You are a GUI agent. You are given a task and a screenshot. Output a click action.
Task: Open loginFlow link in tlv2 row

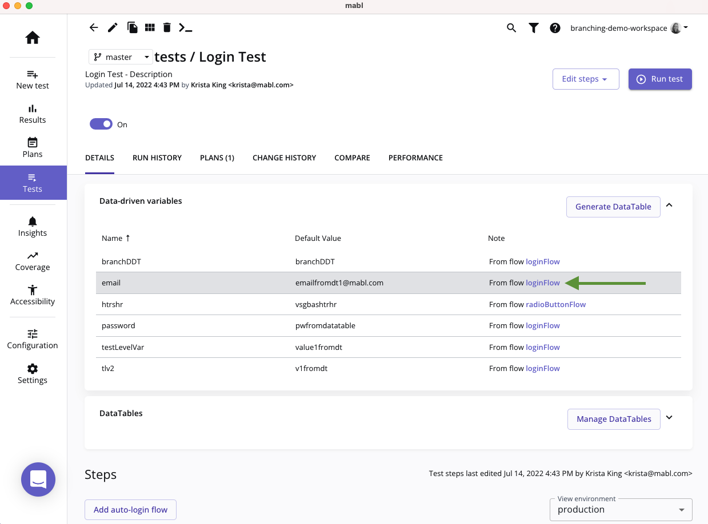pyautogui.click(x=543, y=368)
